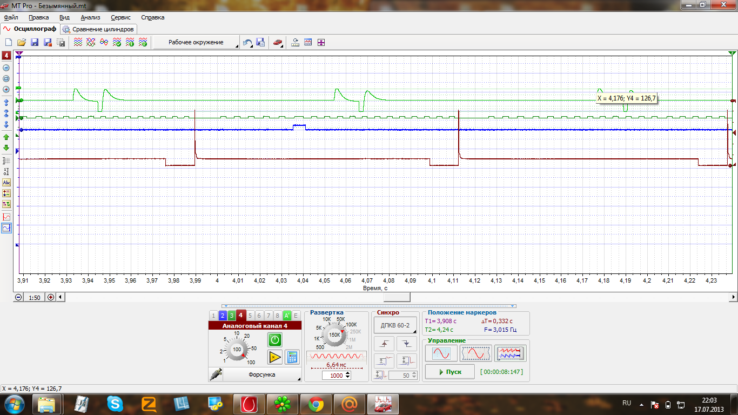Click the horizontal timeline scrollbar thumb
This screenshot has width=738, height=415.
coord(397,297)
